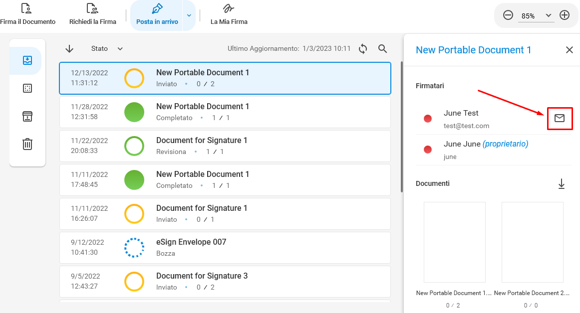This screenshot has height=313, width=580.
Task: Zoom out with the minus icon
Action: tap(508, 15)
